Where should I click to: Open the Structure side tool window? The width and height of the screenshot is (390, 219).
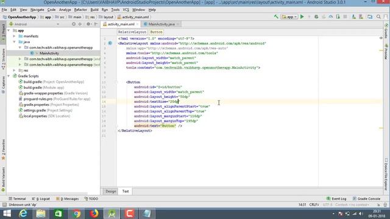click(x=3, y=60)
